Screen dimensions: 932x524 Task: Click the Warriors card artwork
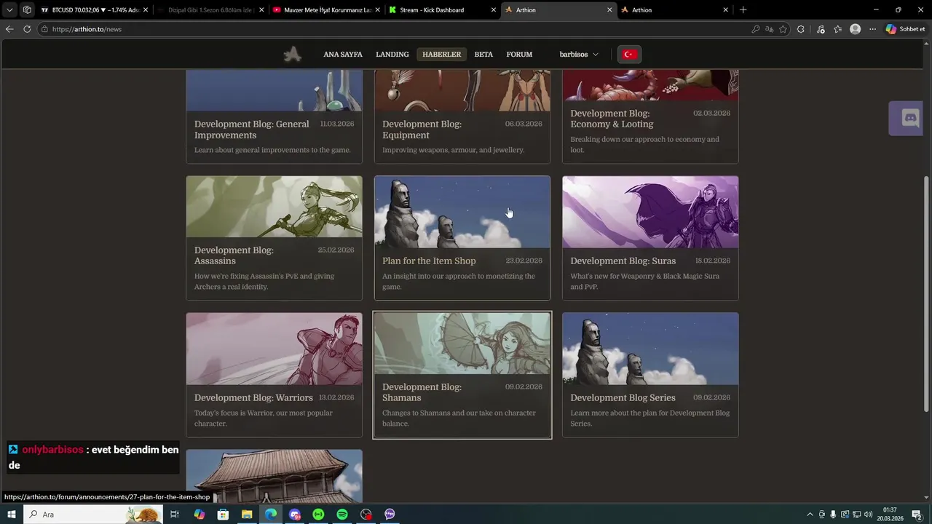click(x=274, y=349)
